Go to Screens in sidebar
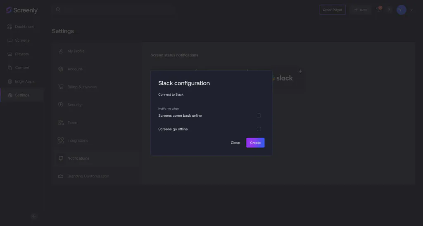The image size is (423, 226). click(x=21, y=40)
